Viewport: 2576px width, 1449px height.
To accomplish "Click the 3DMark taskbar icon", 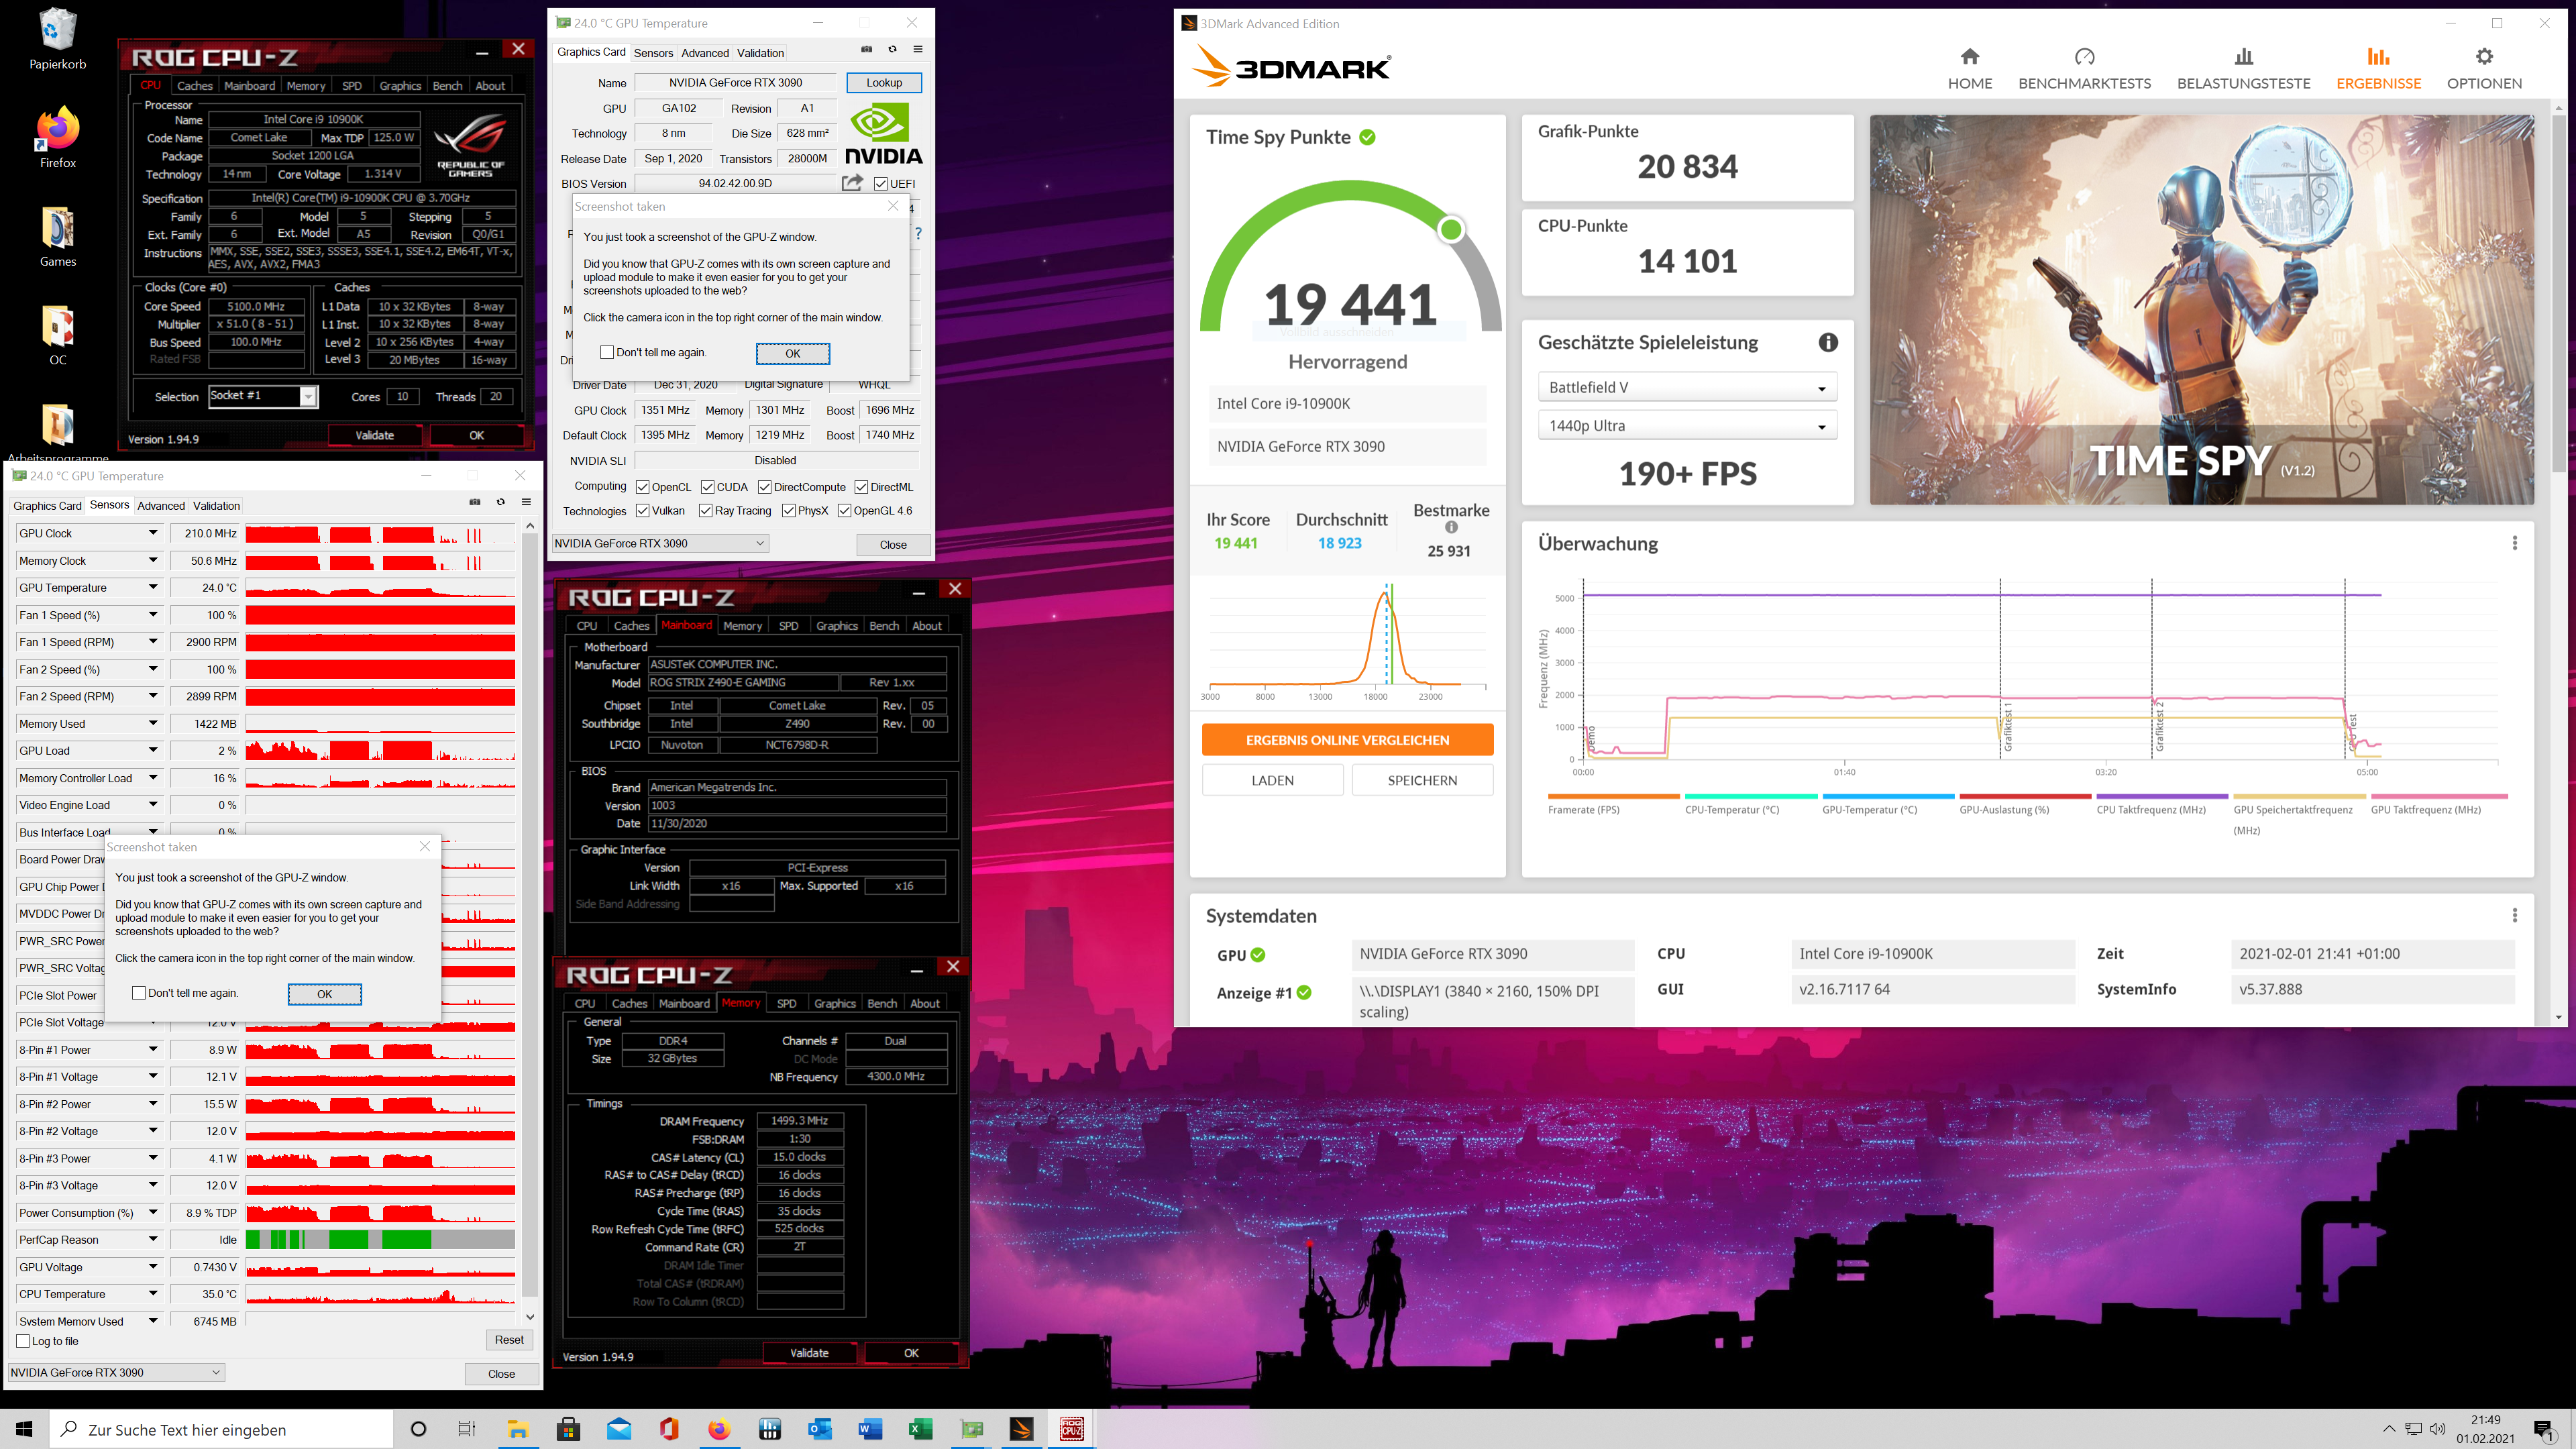I will point(1021,1429).
